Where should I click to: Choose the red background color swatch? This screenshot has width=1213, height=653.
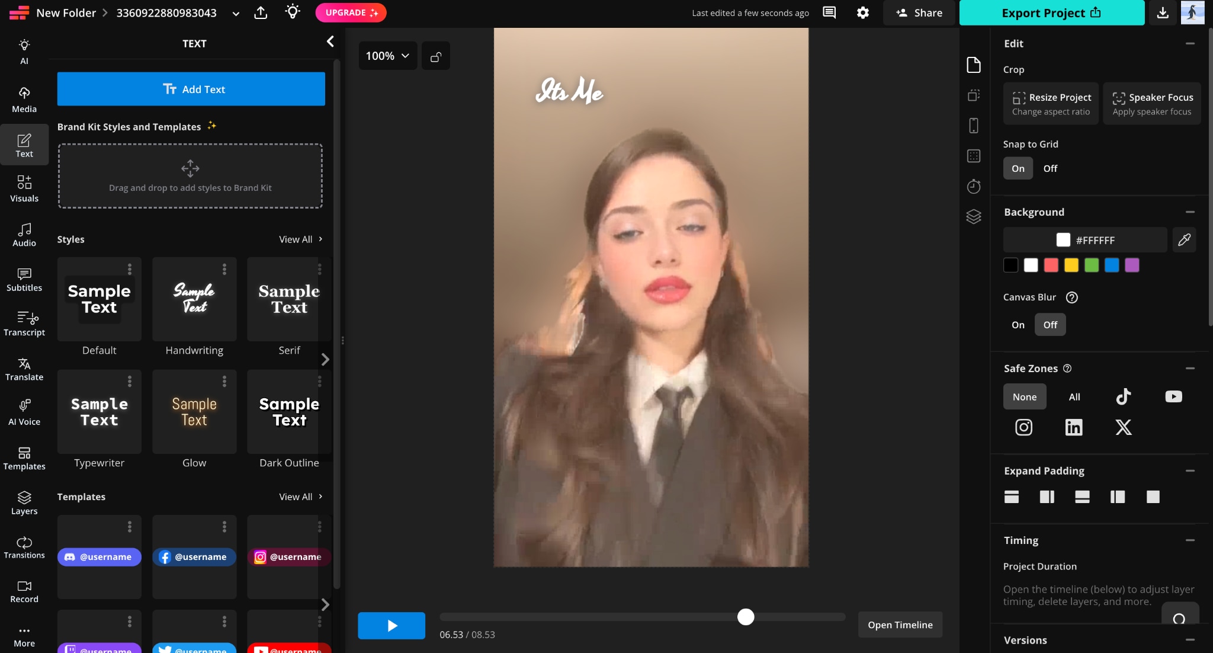(1051, 265)
